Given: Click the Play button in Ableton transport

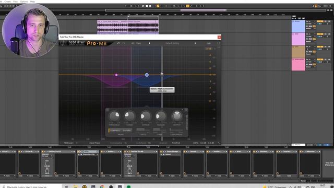Looking at the screenshot, I should tap(143, 6).
